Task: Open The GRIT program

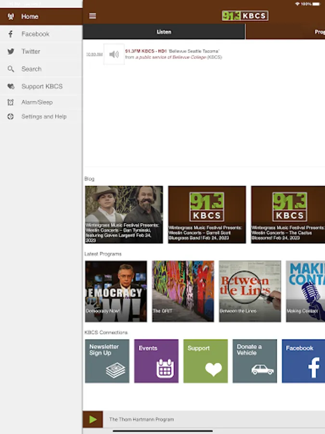Action: point(183,291)
